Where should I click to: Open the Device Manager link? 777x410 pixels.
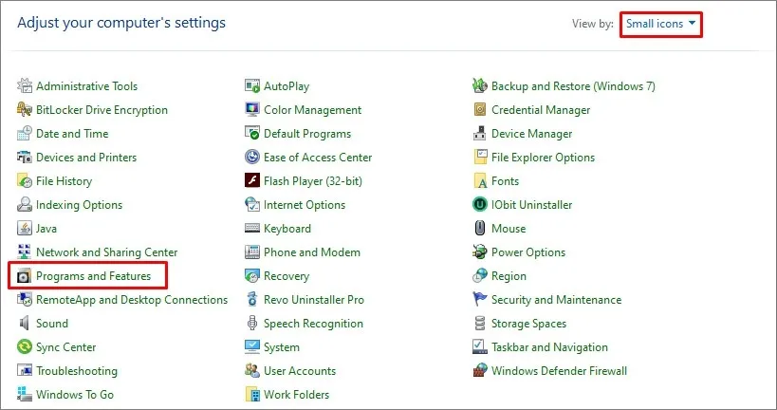[531, 134]
